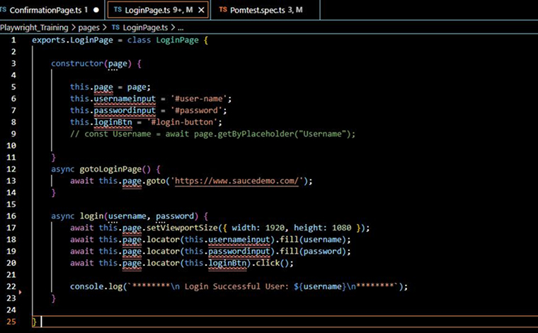Click 'fill(username)' on line 18
The height and width of the screenshot is (333, 538).
(313, 240)
